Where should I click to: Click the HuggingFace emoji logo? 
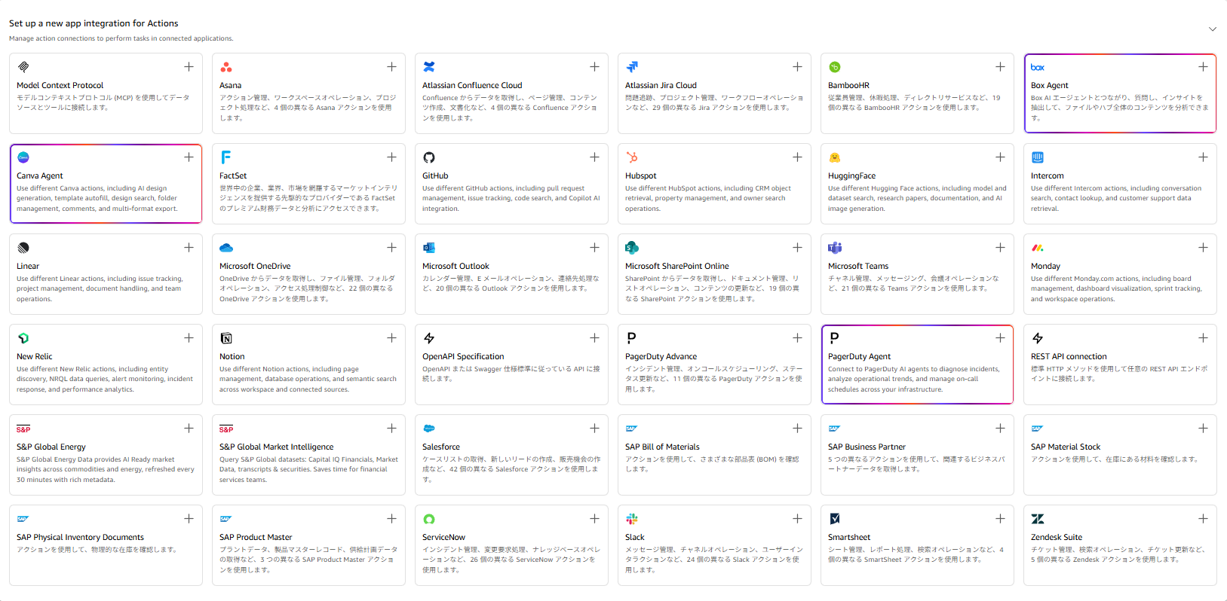835,157
